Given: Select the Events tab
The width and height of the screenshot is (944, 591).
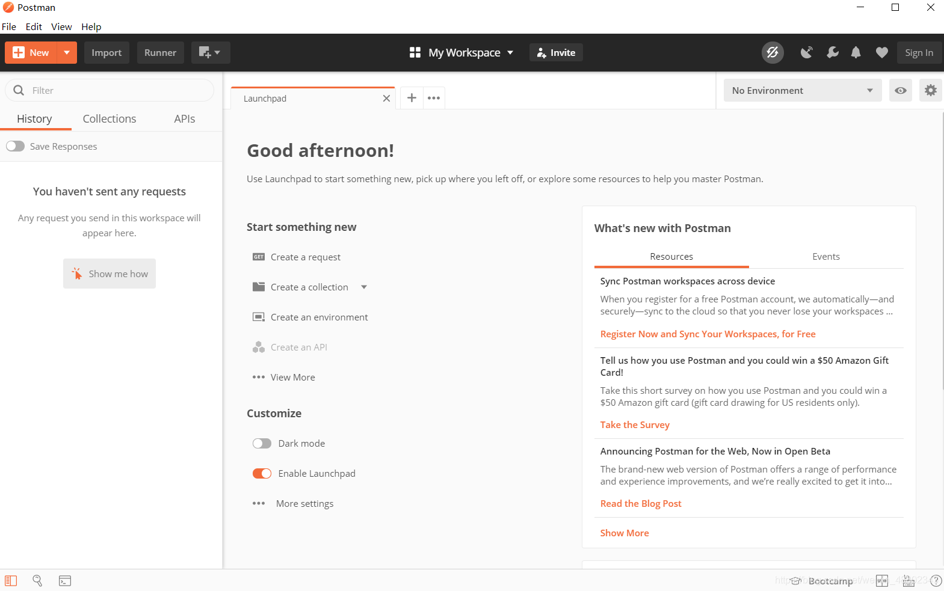Looking at the screenshot, I should [x=826, y=257].
